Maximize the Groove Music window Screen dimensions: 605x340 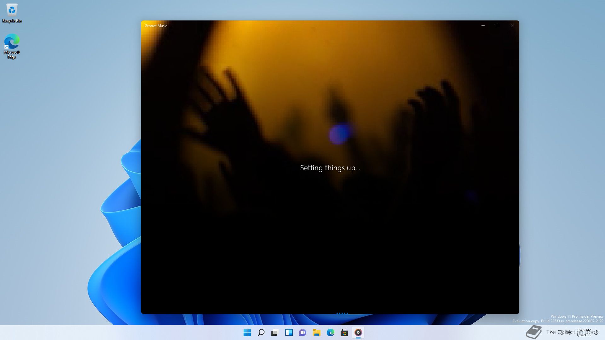[498, 25]
